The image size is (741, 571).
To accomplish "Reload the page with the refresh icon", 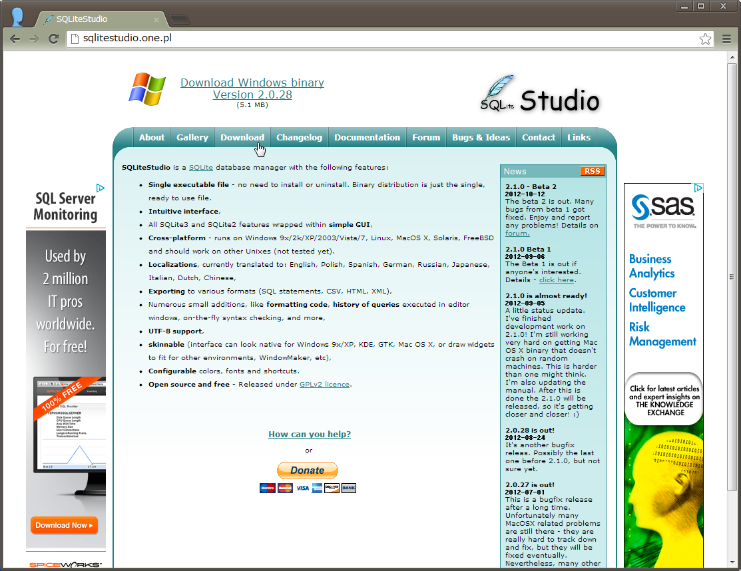I will (53, 39).
